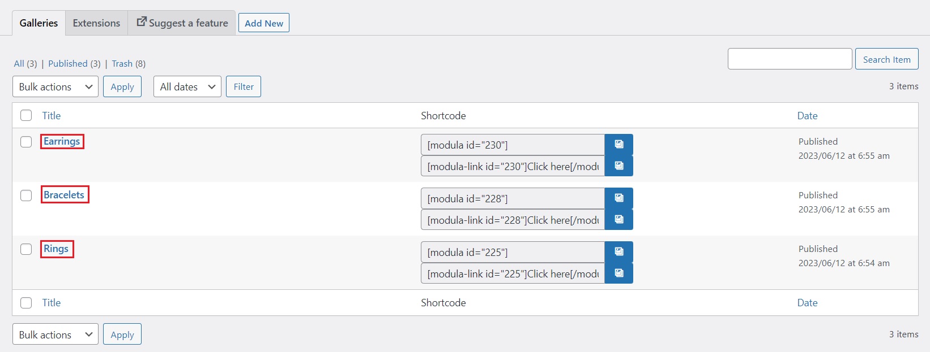Switch to the Extensions tab
This screenshot has height=352, width=930.
(96, 23)
